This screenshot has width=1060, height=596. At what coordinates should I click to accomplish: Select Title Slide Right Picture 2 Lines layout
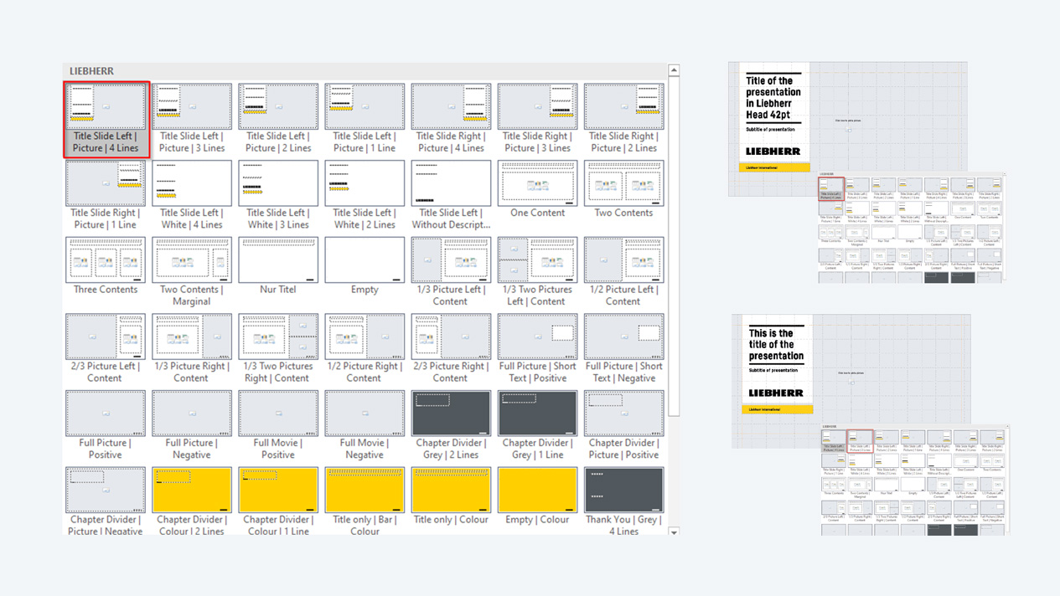click(x=623, y=107)
